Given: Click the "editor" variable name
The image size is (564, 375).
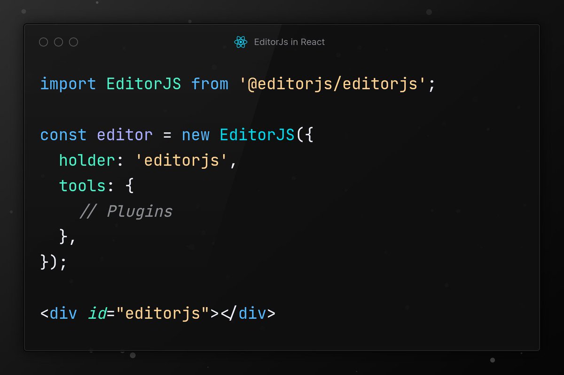Looking at the screenshot, I should click(125, 135).
